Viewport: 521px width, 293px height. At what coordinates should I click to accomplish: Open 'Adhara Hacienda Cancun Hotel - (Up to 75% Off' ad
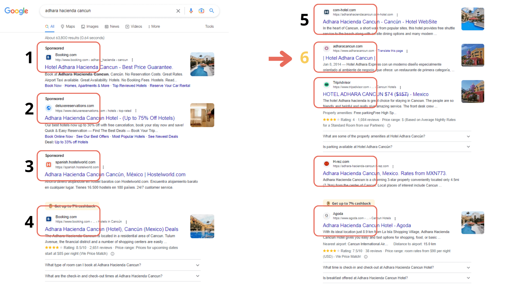(110, 118)
